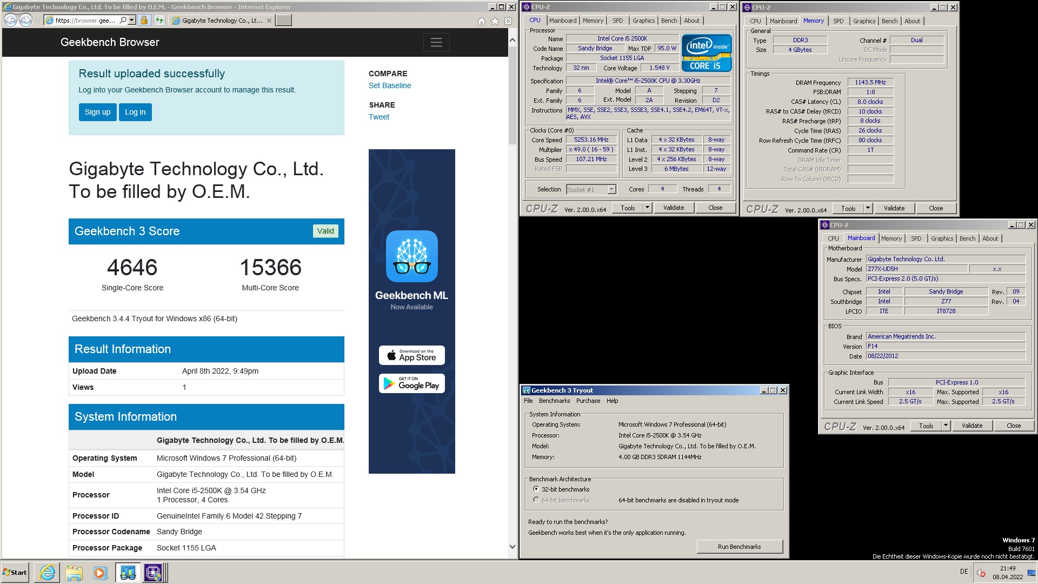Open the recent pages dropdown arrow
Screen dimensions: 1038x584
coord(37,21)
